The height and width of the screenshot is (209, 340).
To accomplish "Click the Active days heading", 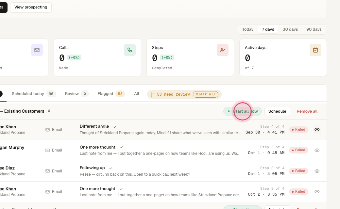I will pos(255,48).
